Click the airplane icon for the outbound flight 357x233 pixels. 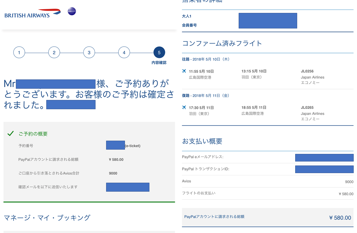(184, 71)
